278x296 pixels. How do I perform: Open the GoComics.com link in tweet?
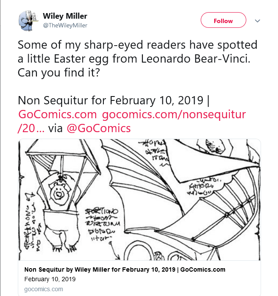(x=57, y=115)
